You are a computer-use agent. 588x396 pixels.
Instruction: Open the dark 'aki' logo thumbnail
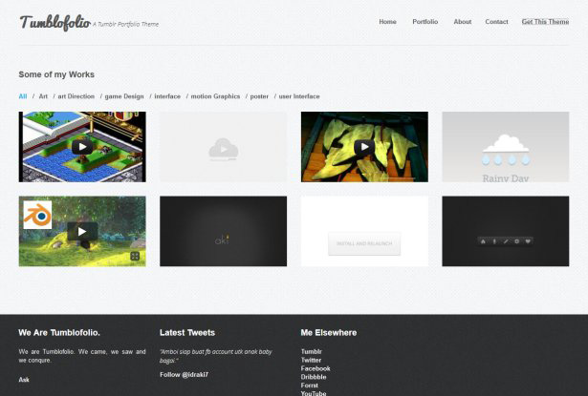point(223,231)
